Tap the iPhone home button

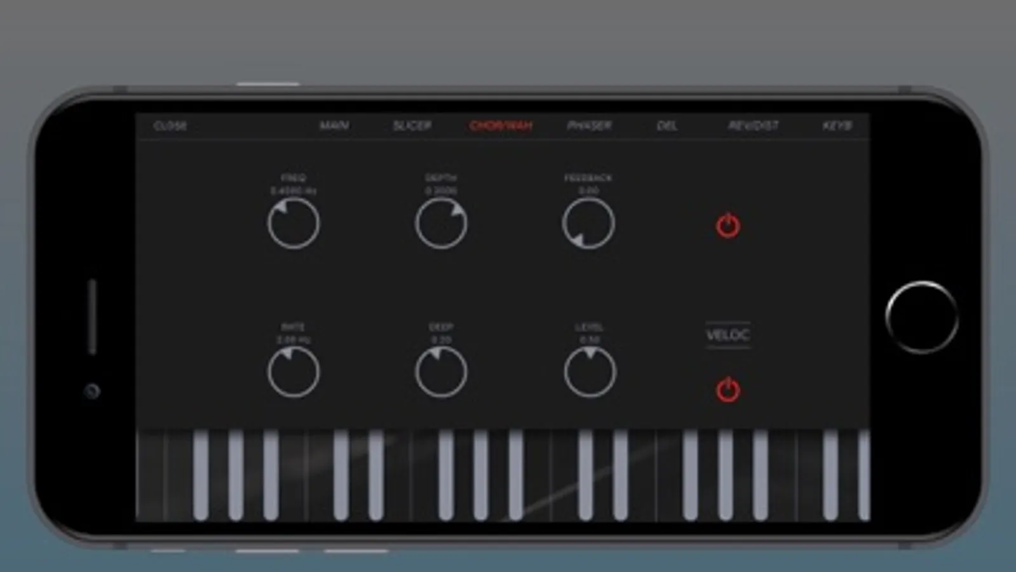(922, 317)
